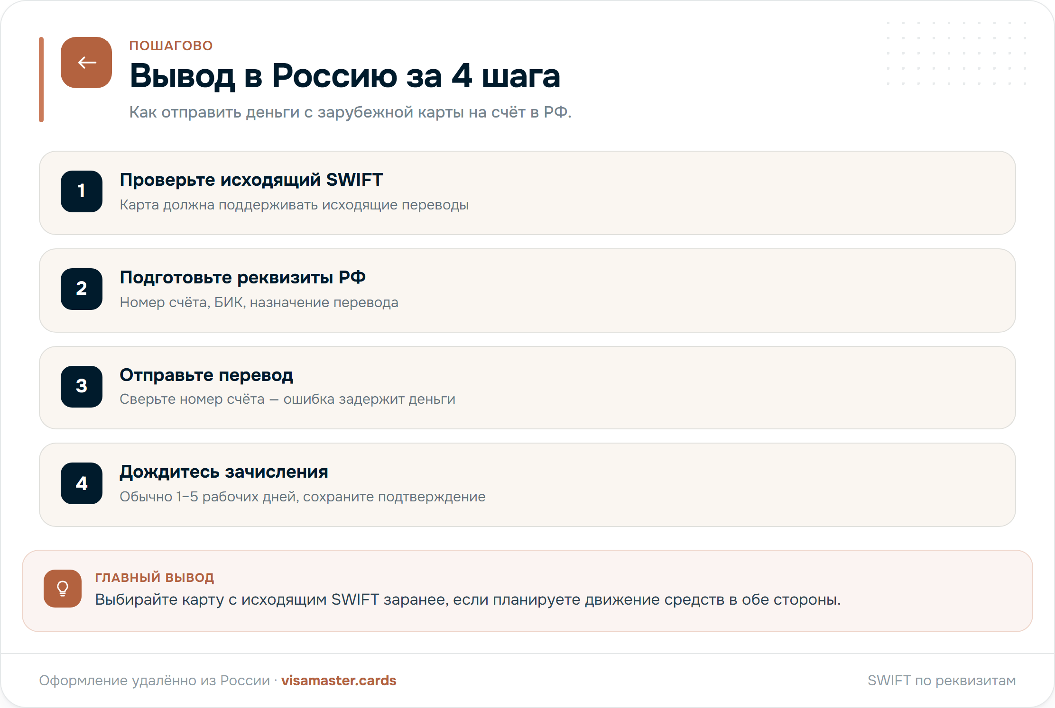
Task: Click the footer text "SWIFT по реквизитам"
Action: pyautogui.click(x=942, y=681)
